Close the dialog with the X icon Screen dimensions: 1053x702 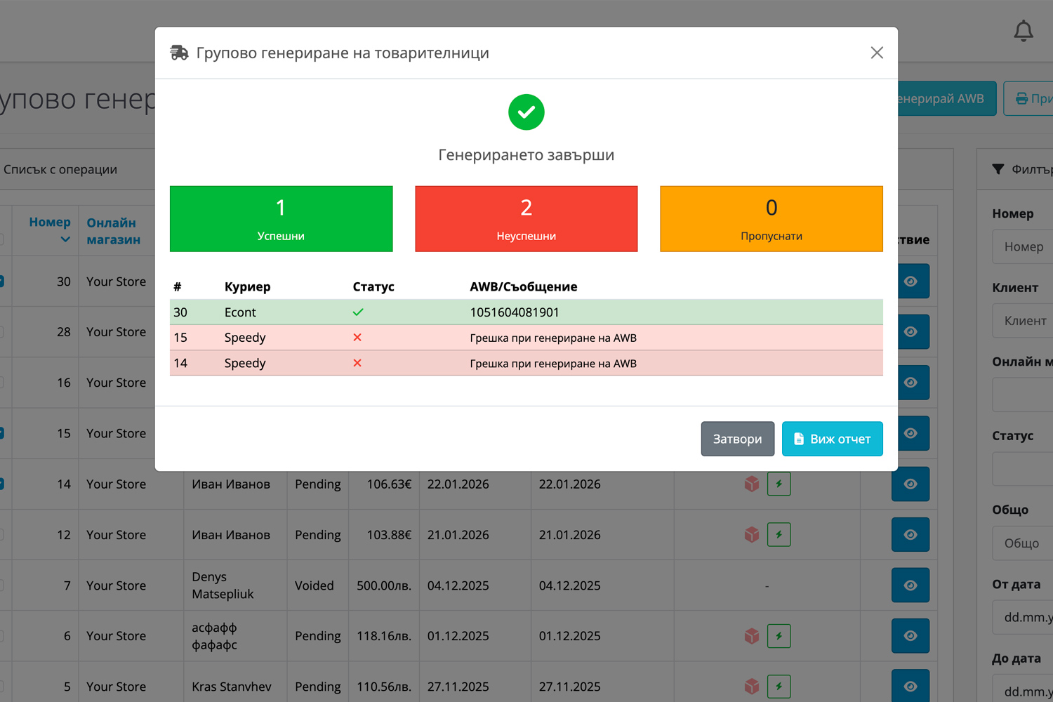pos(876,53)
